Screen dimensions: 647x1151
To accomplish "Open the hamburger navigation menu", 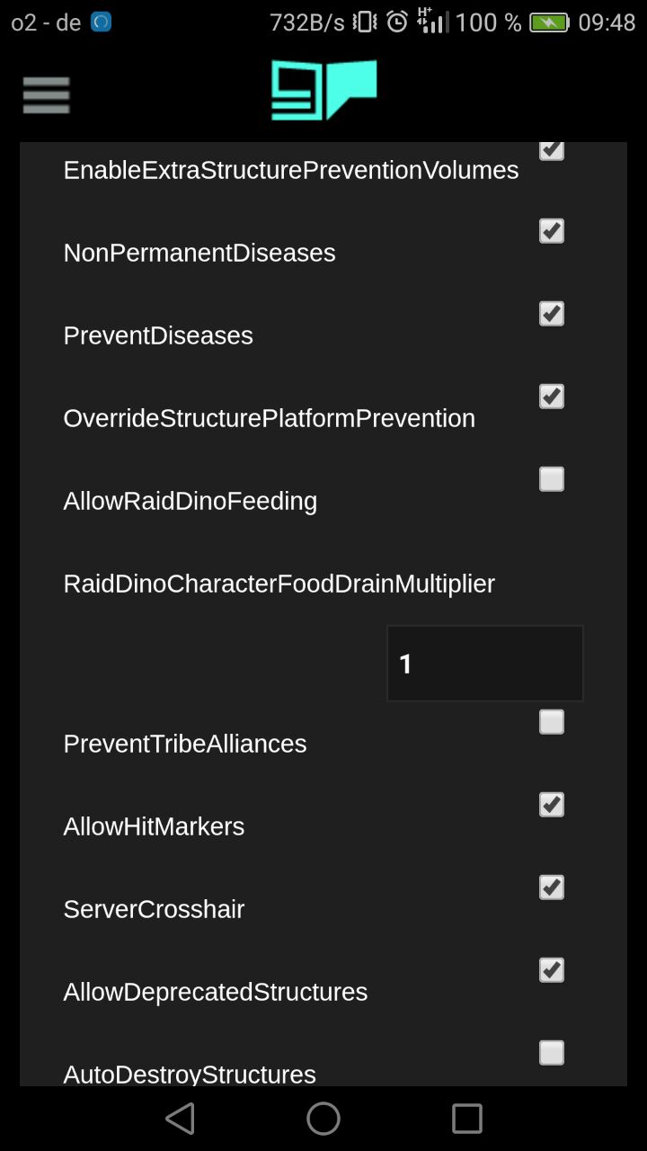I will (46, 94).
